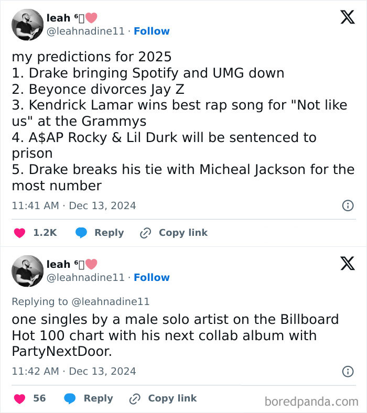
Task: Click the reply speech bubble on the first tweet
Action: tap(81, 233)
